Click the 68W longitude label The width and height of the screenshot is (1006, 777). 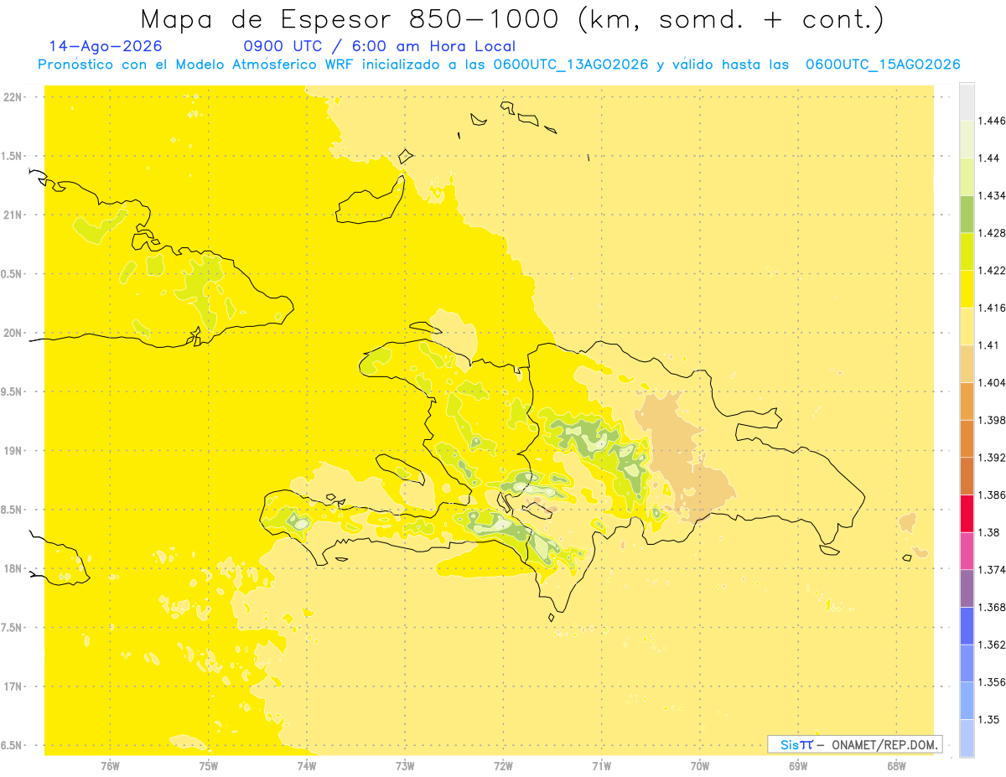(x=896, y=766)
